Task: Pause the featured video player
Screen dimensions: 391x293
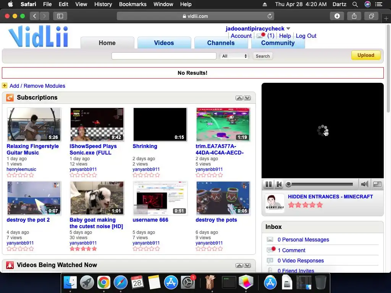Action: (x=268, y=184)
